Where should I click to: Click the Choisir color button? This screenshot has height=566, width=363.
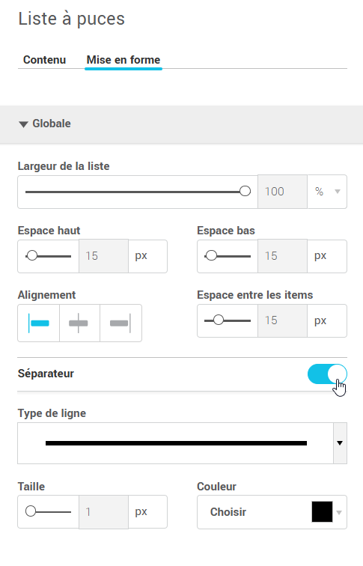tap(228, 512)
